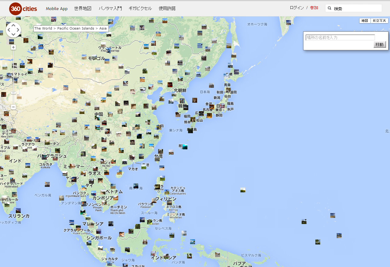
Task: Click the 中国 country label
Action: pyautogui.click(x=99, y=114)
